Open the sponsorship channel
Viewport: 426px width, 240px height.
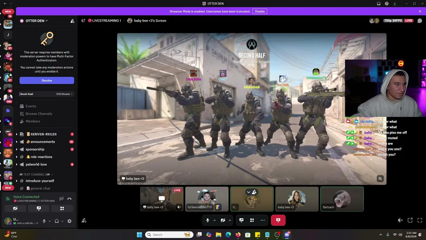(x=47, y=149)
